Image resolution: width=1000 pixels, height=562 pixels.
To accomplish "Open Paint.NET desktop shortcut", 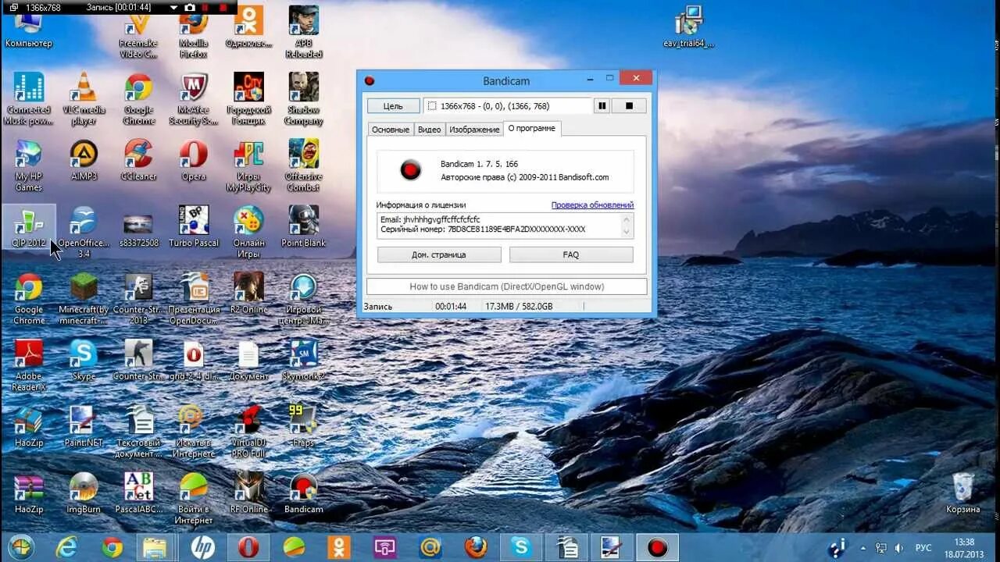I will coord(84,426).
